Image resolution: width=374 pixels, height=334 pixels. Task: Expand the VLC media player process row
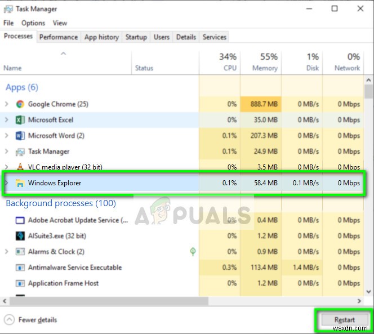pos(7,167)
